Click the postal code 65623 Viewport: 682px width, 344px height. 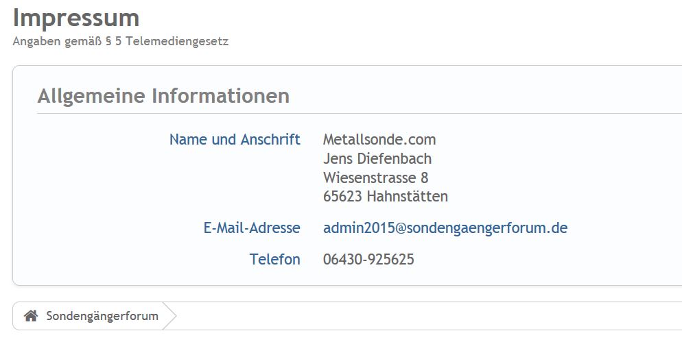342,197
